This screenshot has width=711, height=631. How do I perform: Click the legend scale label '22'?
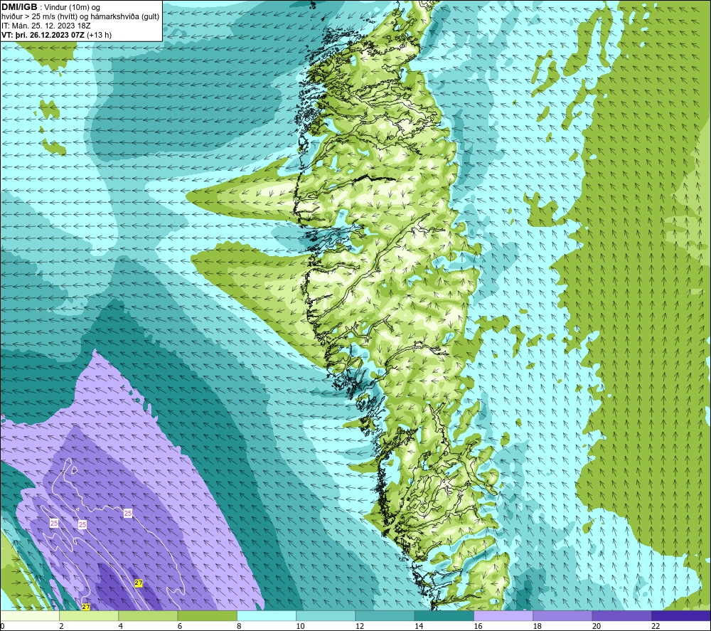coord(656,627)
